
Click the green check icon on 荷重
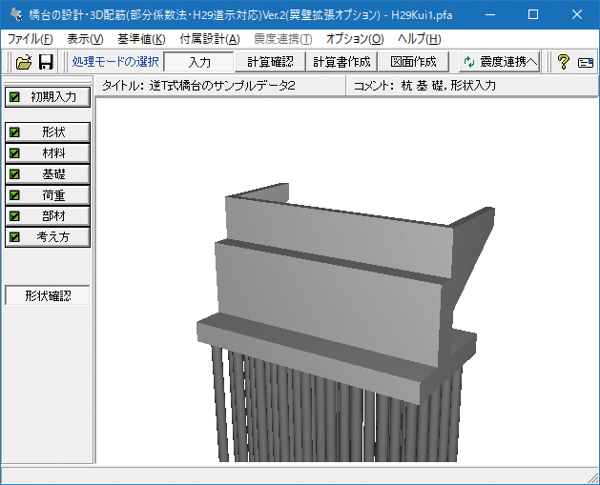(14, 195)
